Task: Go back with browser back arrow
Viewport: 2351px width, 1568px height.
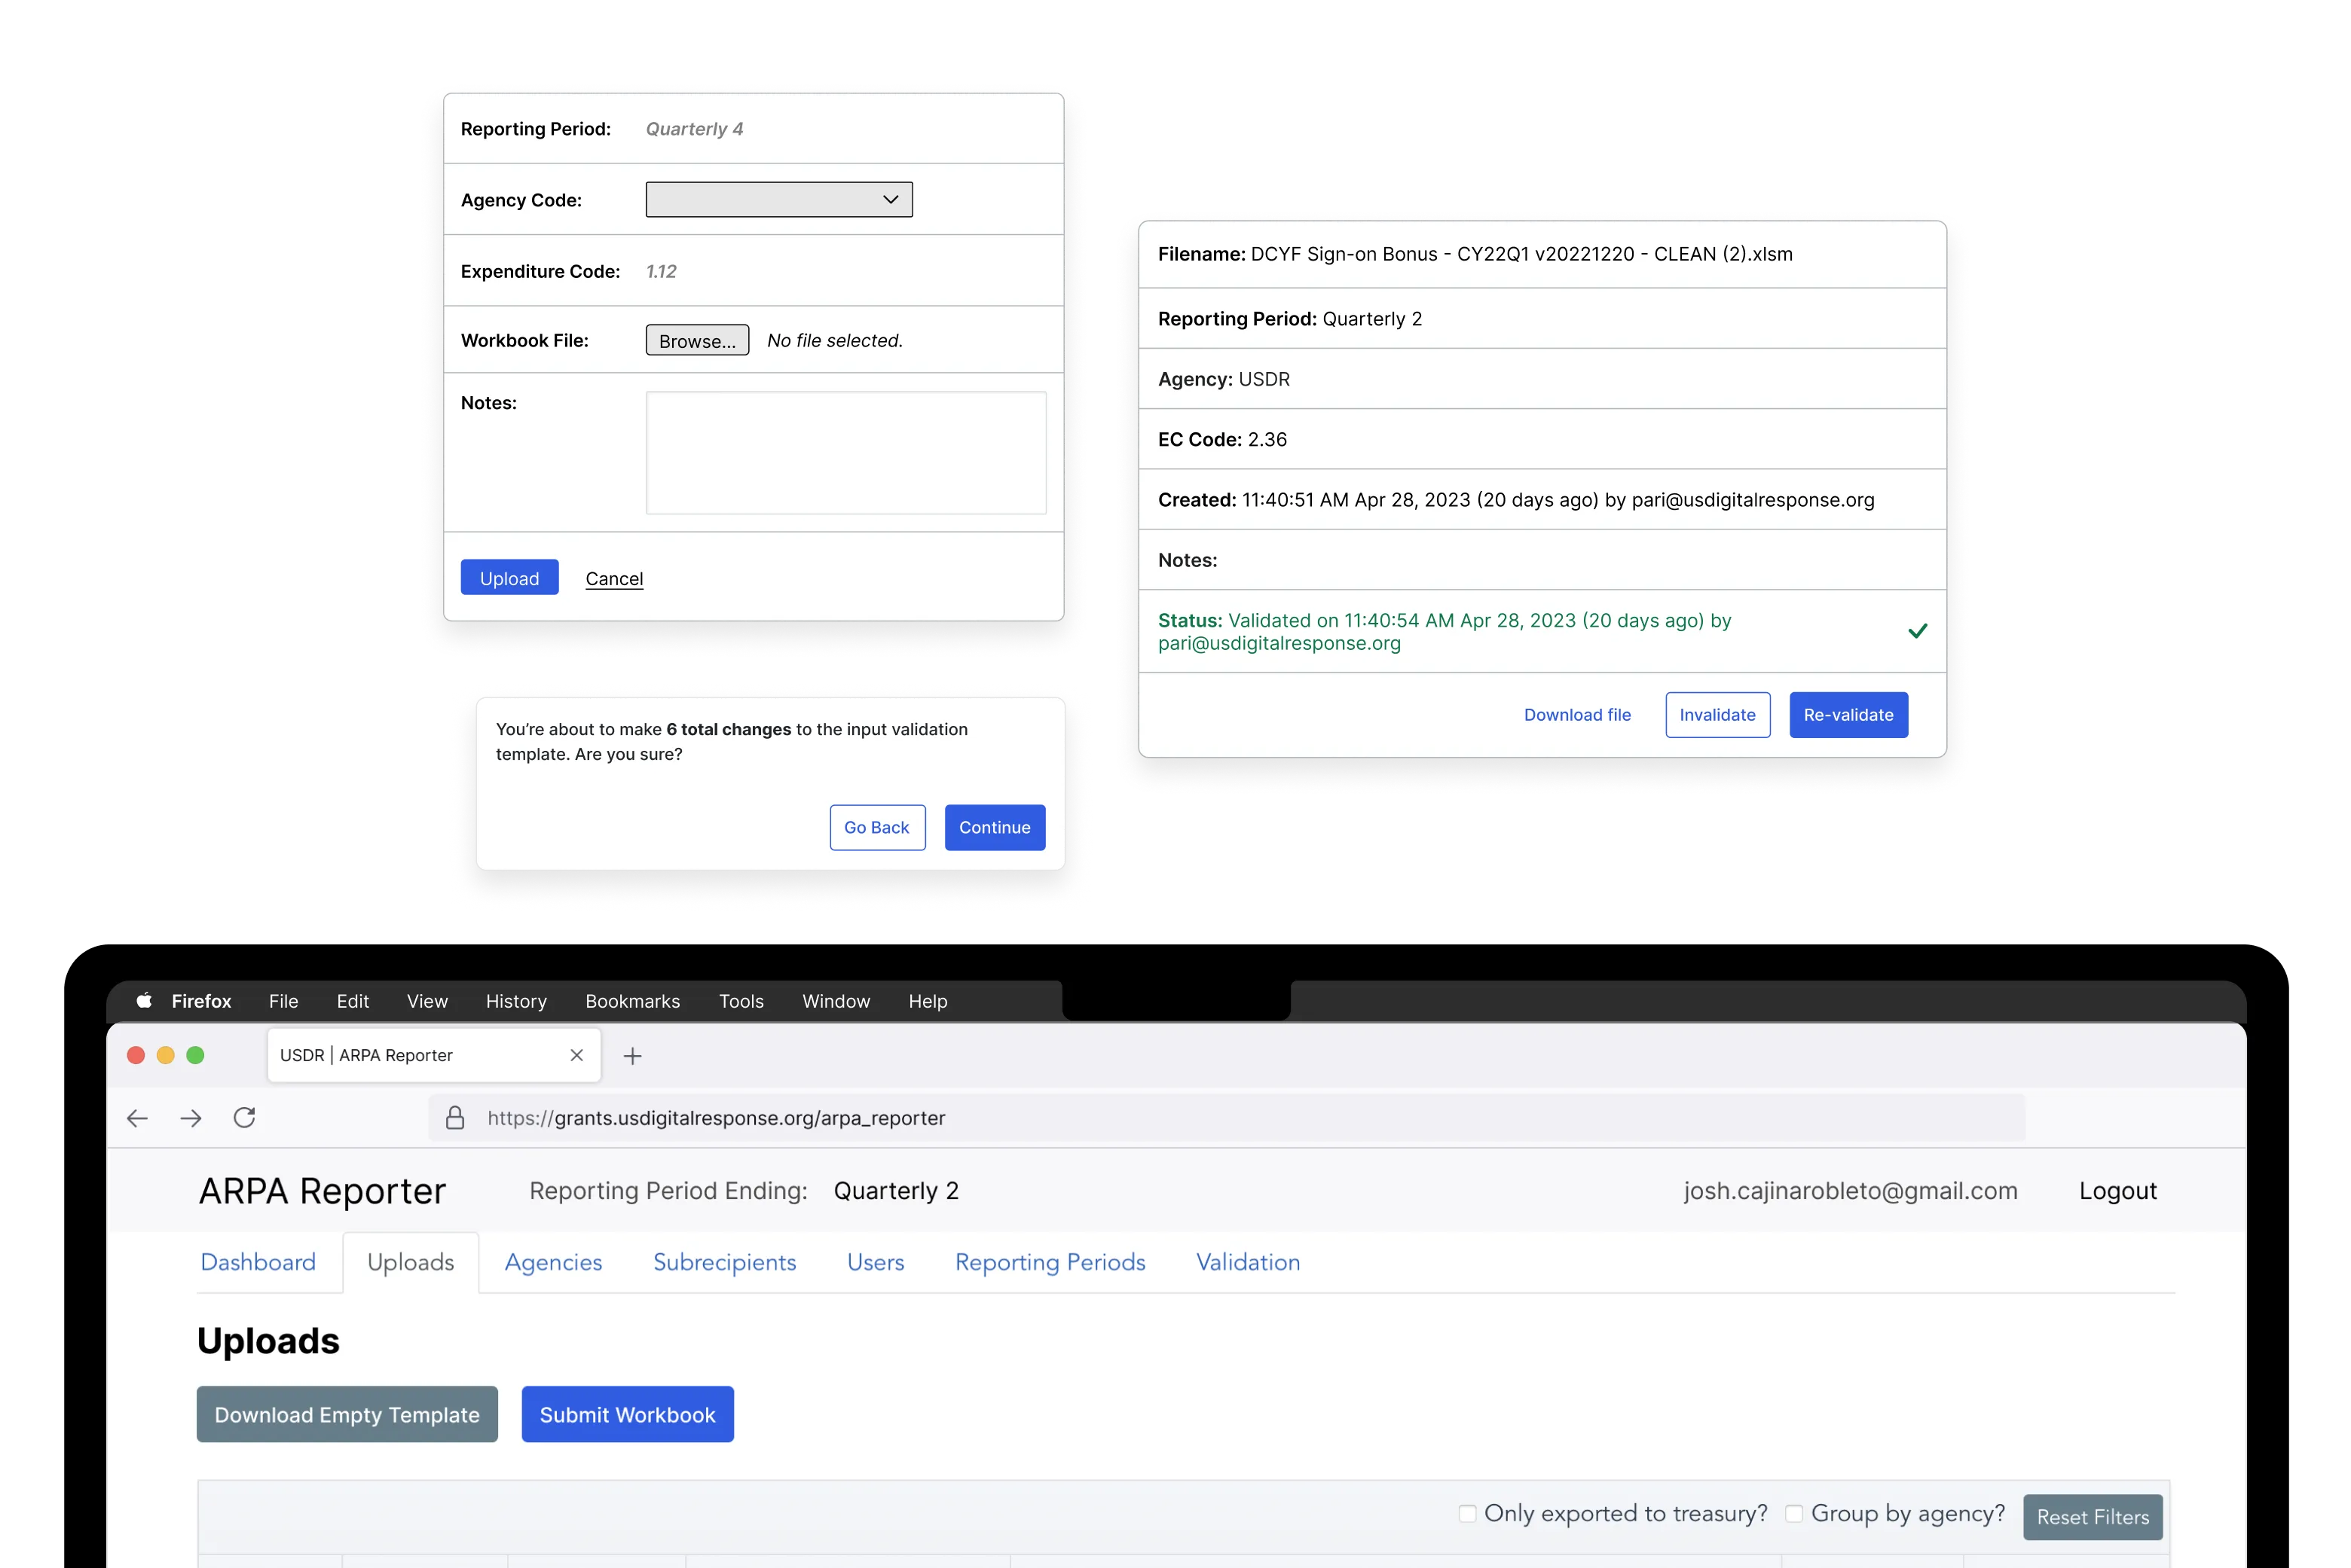Action: (x=138, y=1118)
